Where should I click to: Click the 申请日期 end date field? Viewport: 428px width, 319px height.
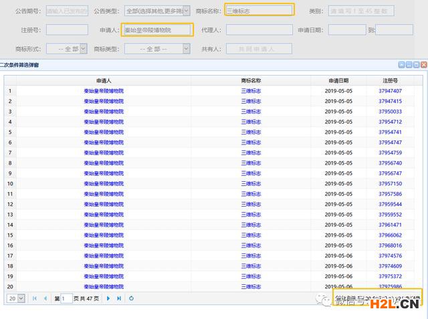click(394, 29)
